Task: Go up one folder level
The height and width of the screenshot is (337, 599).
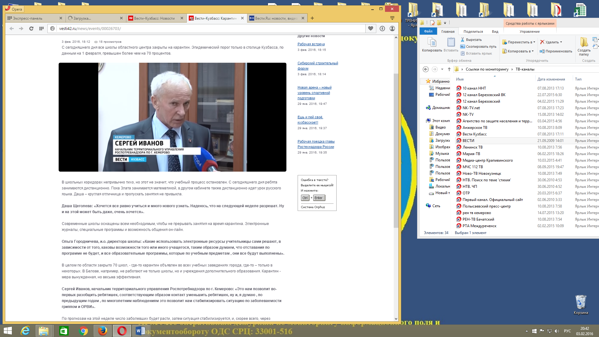Action: tap(449, 69)
